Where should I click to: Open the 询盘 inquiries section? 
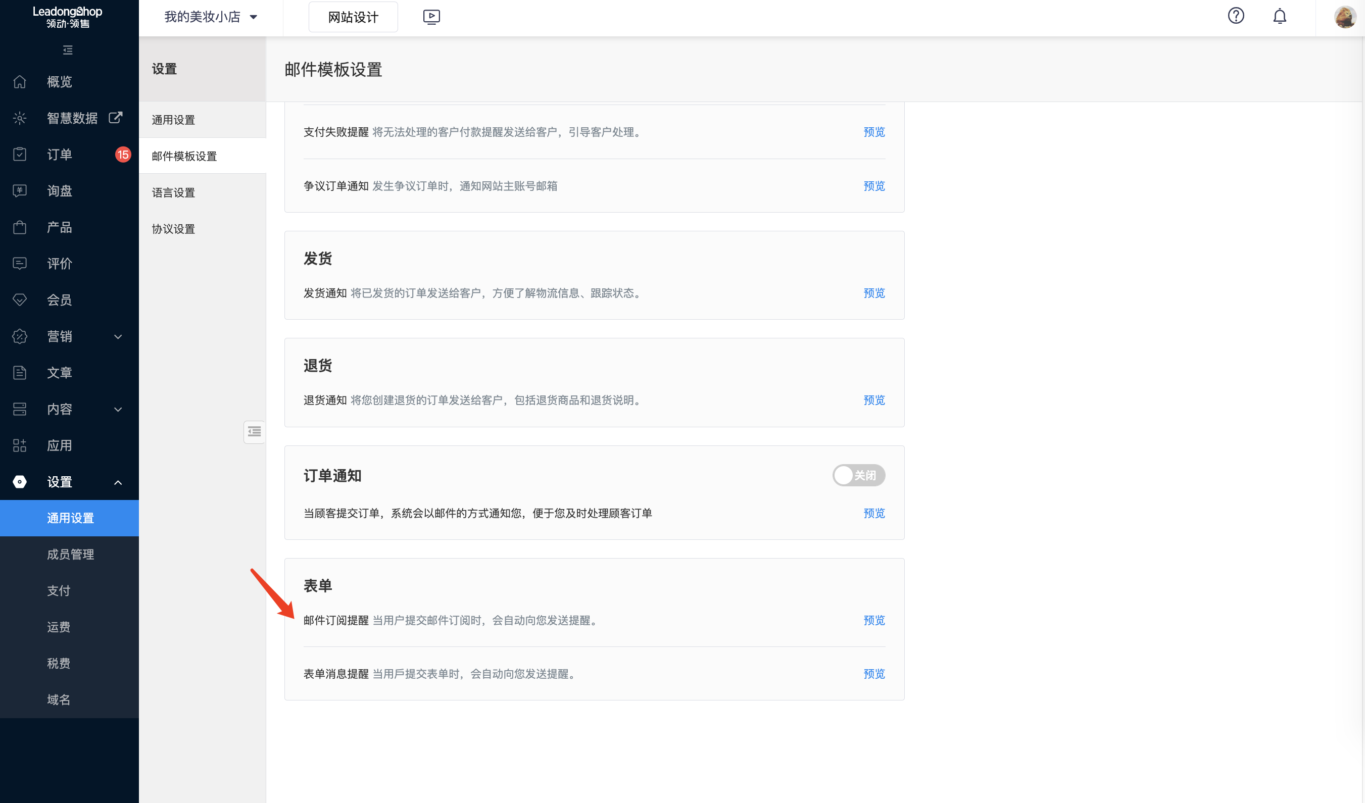[60, 190]
